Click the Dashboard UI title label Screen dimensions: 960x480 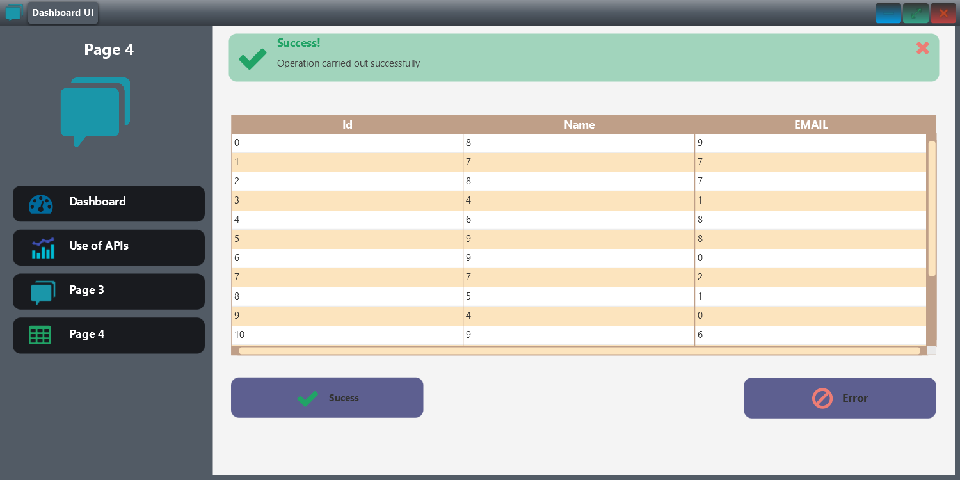pyautogui.click(x=63, y=13)
